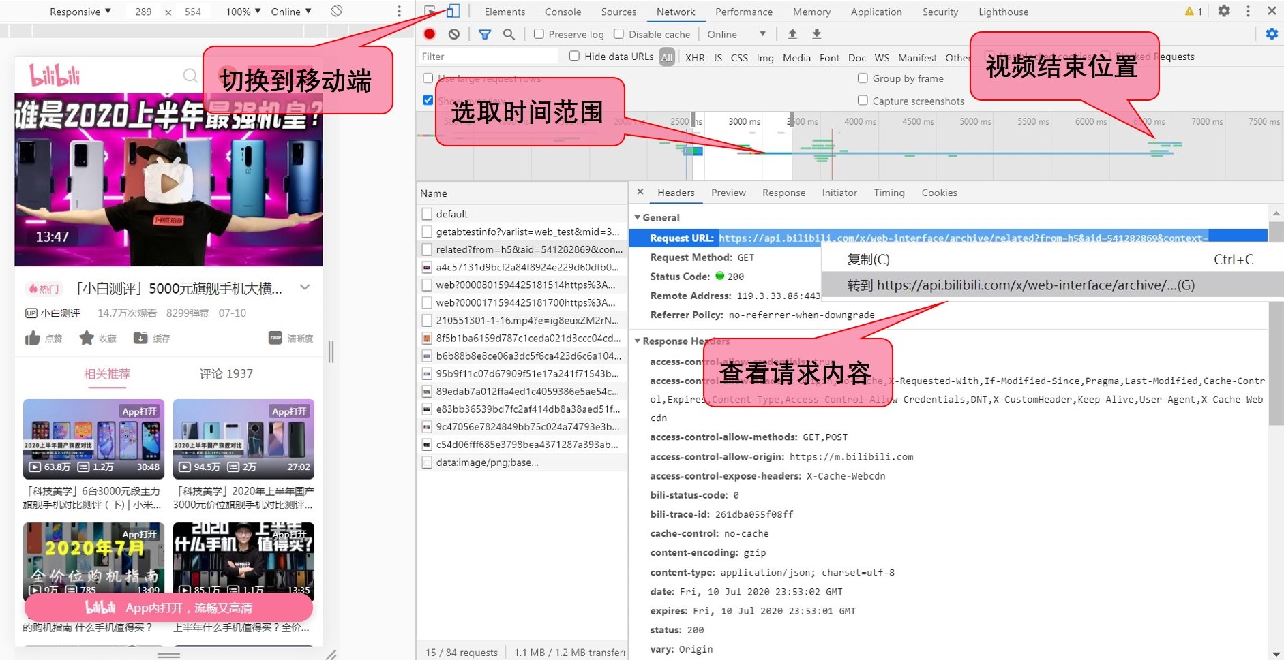
Task: Open the Response tab of request
Action: click(783, 193)
